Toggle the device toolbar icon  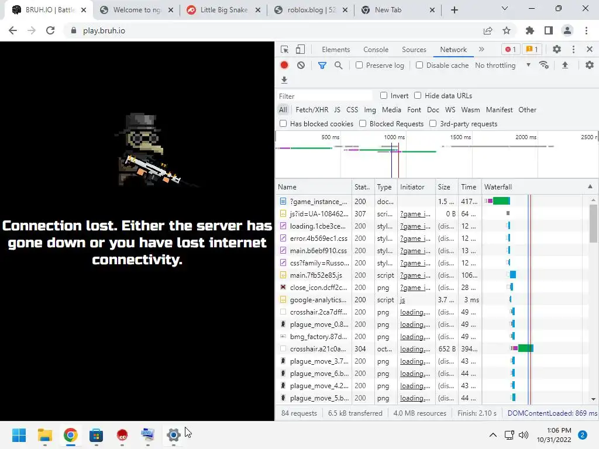[300, 50]
